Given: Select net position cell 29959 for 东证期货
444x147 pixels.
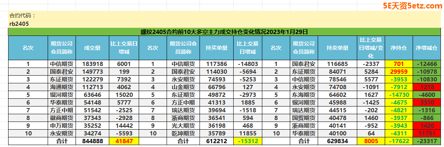Looking at the screenshot, I should click(x=399, y=72).
